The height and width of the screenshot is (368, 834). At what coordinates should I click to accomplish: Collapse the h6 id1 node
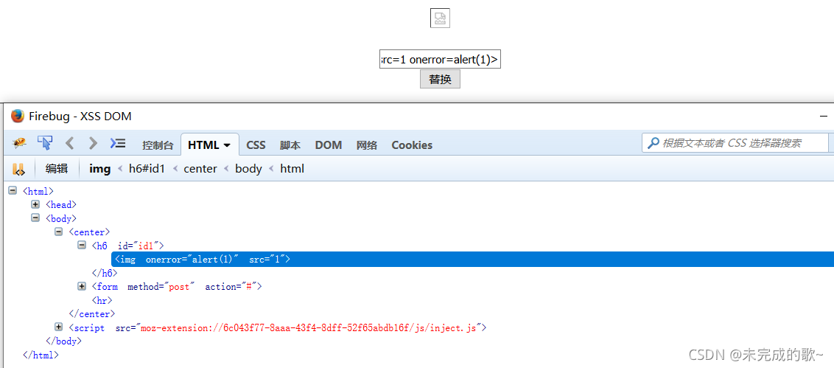[x=82, y=245]
